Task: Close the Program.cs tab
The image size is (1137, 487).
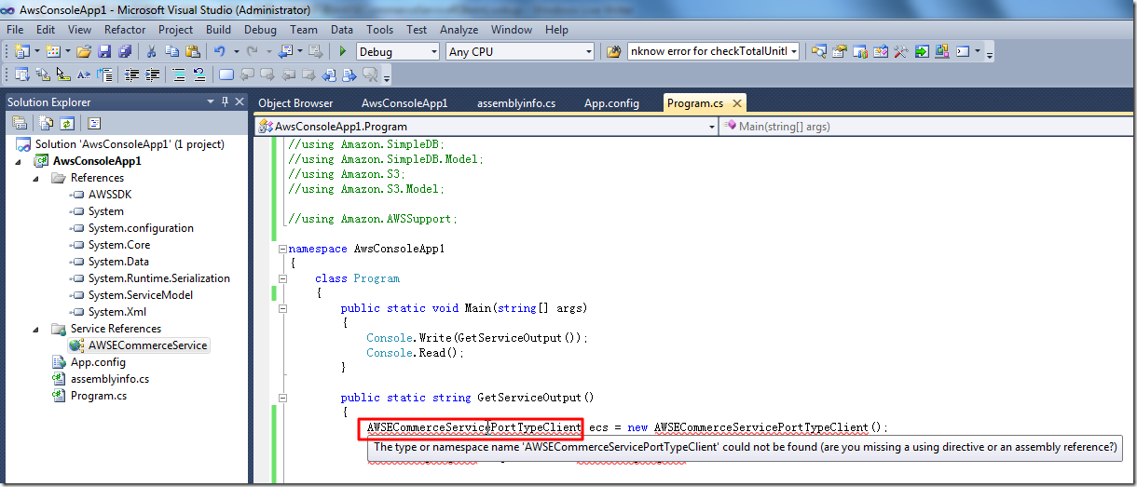Action: pos(737,103)
